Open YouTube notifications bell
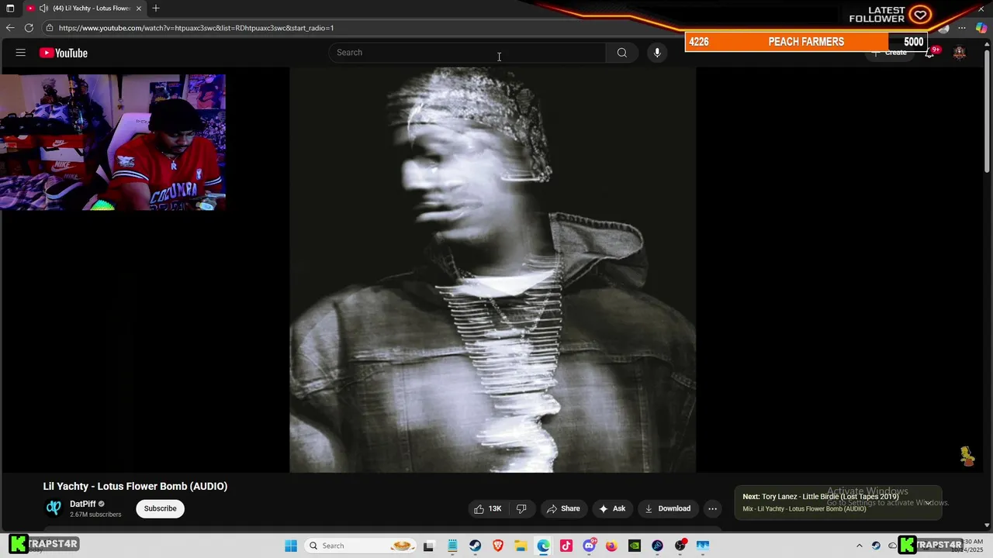Viewport: 993px width, 558px height. pyautogui.click(x=929, y=53)
